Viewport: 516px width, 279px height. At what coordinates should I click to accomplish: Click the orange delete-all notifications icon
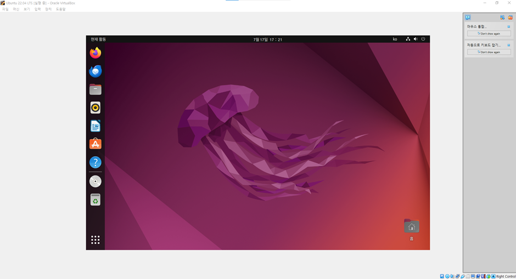click(x=510, y=18)
